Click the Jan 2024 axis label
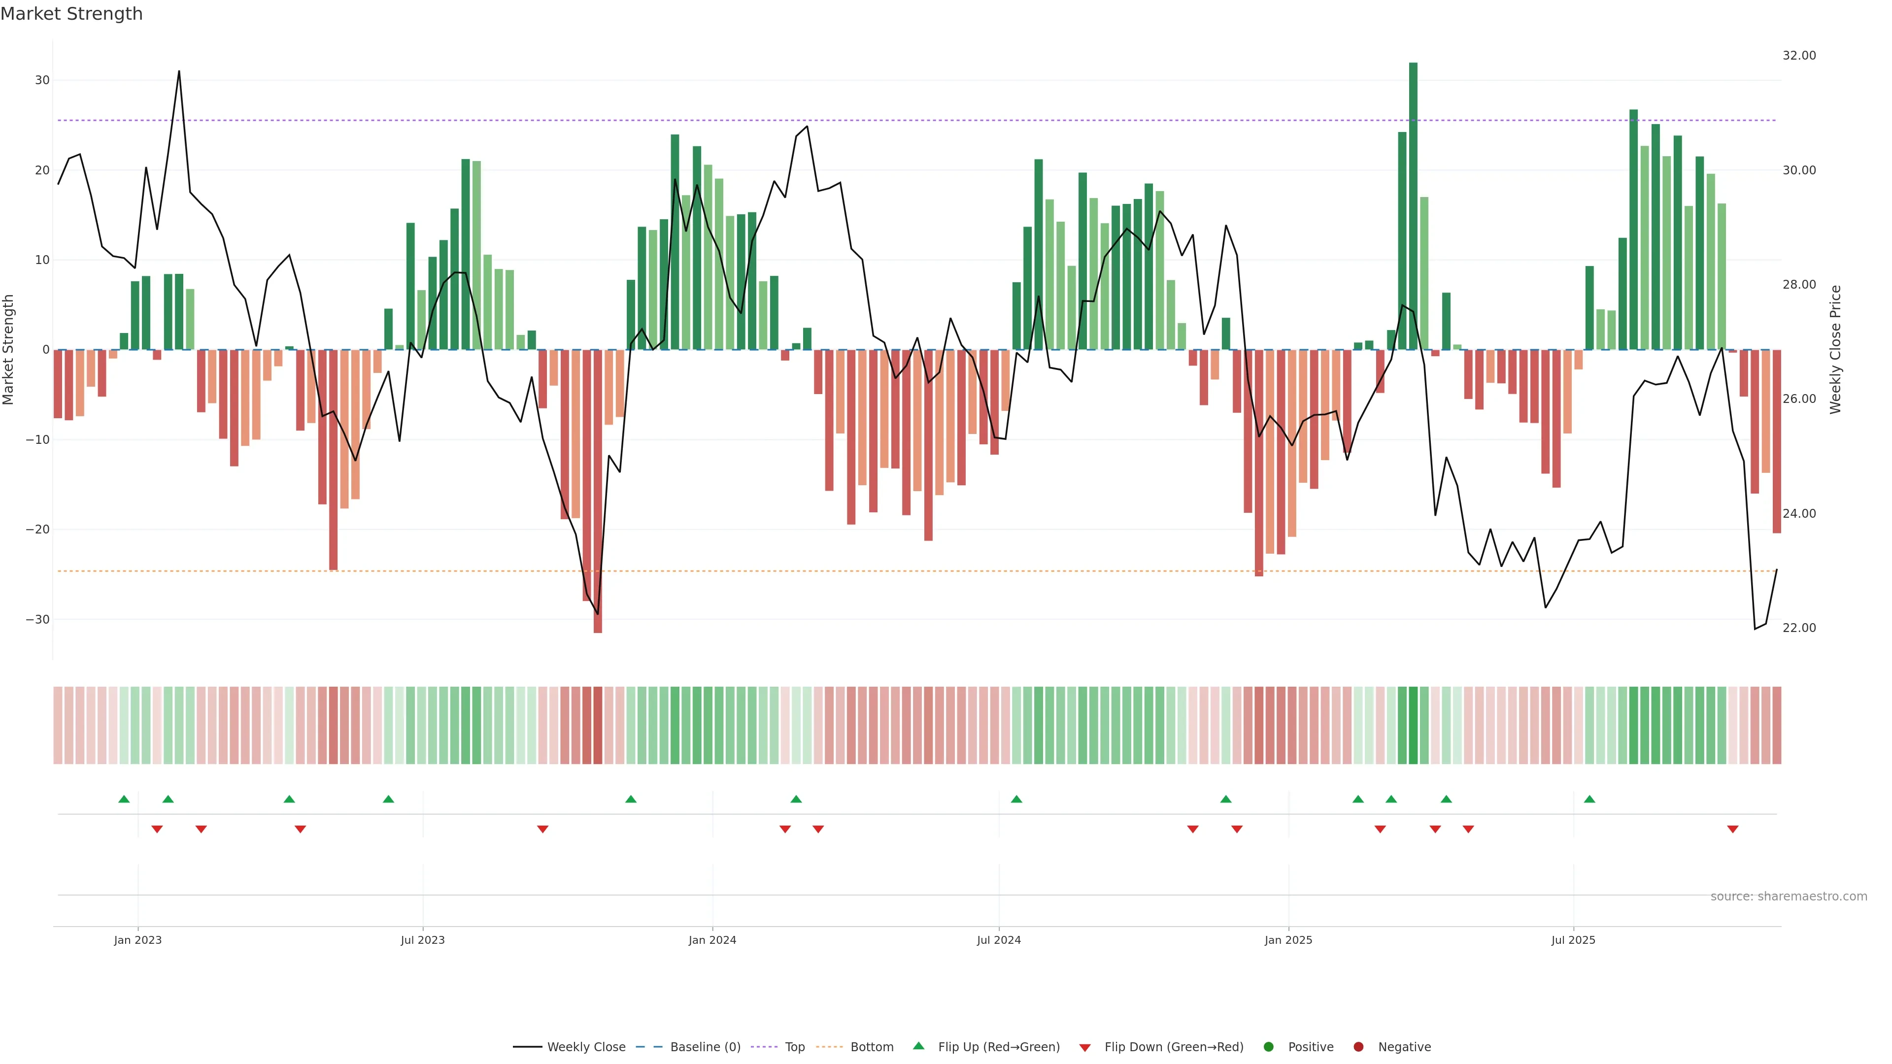The image size is (1892, 1064). pyautogui.click(x=711, y=940)
